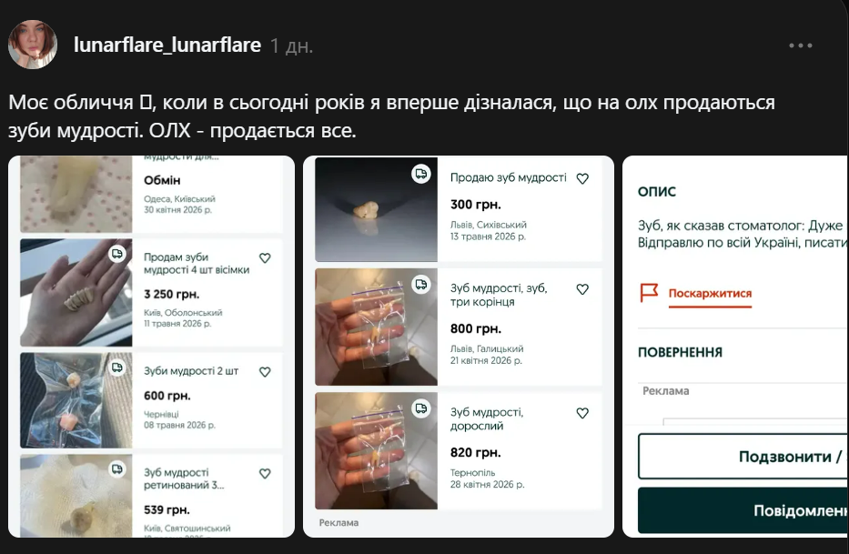Image resolution: width=849 pixels, height=554 pixels.
Task: Click location text 'Тернопіль'
Action: (472, 473)
